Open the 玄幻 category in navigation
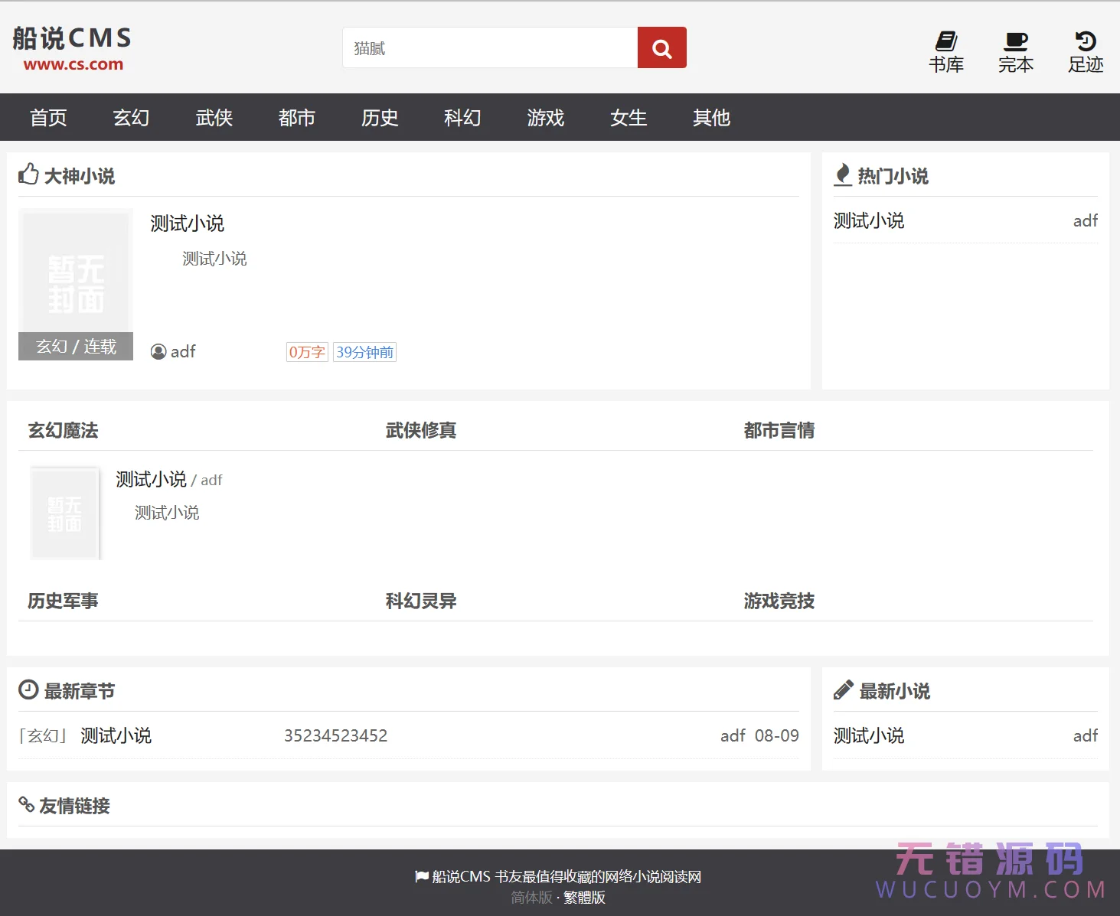The width and height of the screenshot is (1120, 916). 131,118
